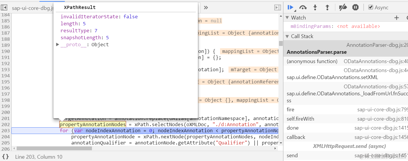Click the resultType: 7 property
This screenshot has height=161, width=408.
coord(79,31)
